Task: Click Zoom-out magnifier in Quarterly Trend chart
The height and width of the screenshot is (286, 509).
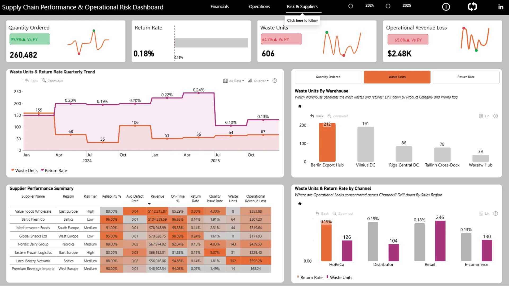Action: 44,81
